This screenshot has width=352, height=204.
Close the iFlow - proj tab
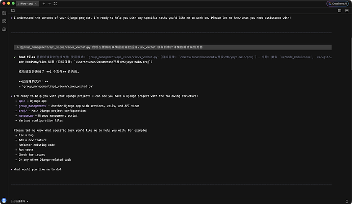36,4
